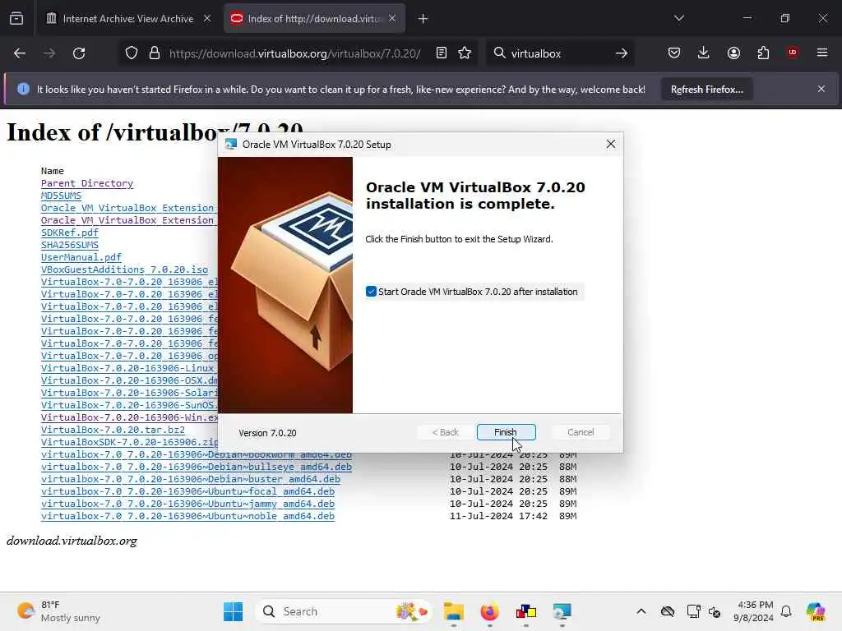This screenshot has height=631, width=842.
Task: Show hidden system tray icons chevron
Action: click(x=641, y=611)
